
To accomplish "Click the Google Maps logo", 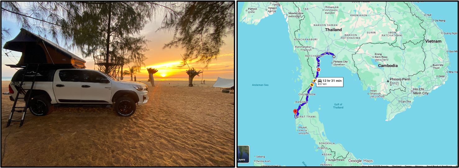I will (x=360, y=161).
